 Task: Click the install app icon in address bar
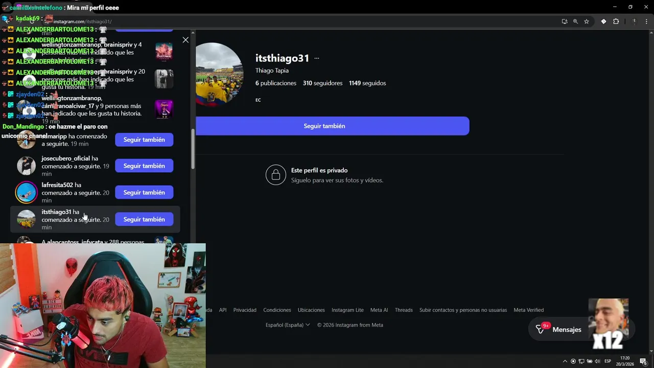click(565, 21)
